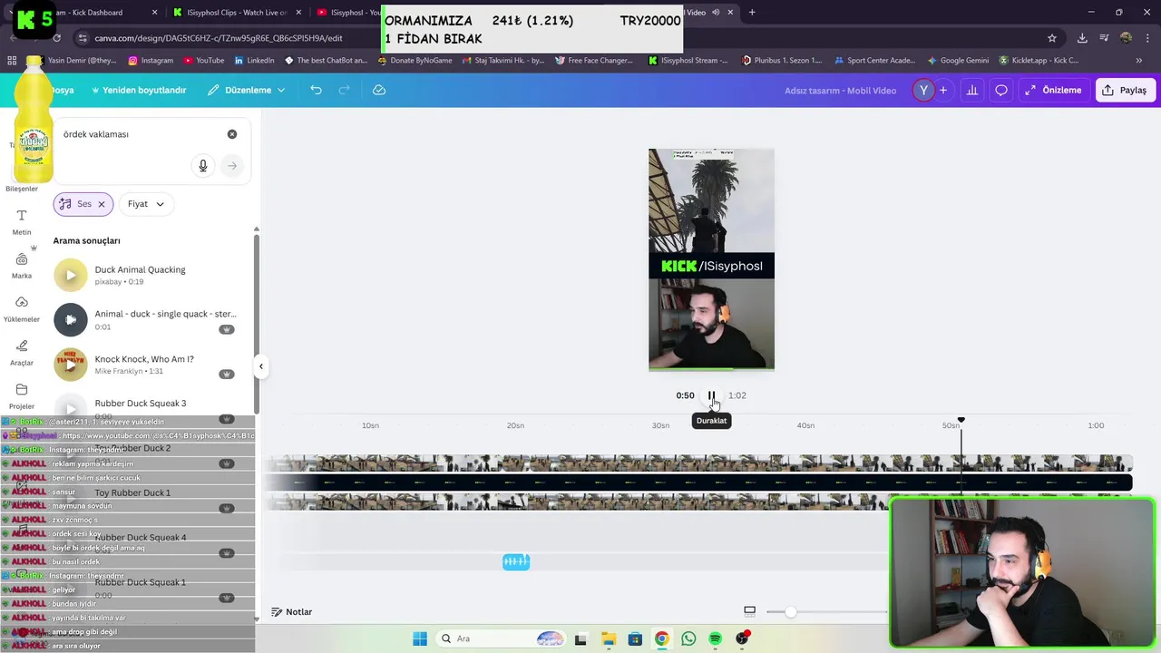1161x653 pixels.
Task: Open YouTube bookmark
Action: pos(203,61)
